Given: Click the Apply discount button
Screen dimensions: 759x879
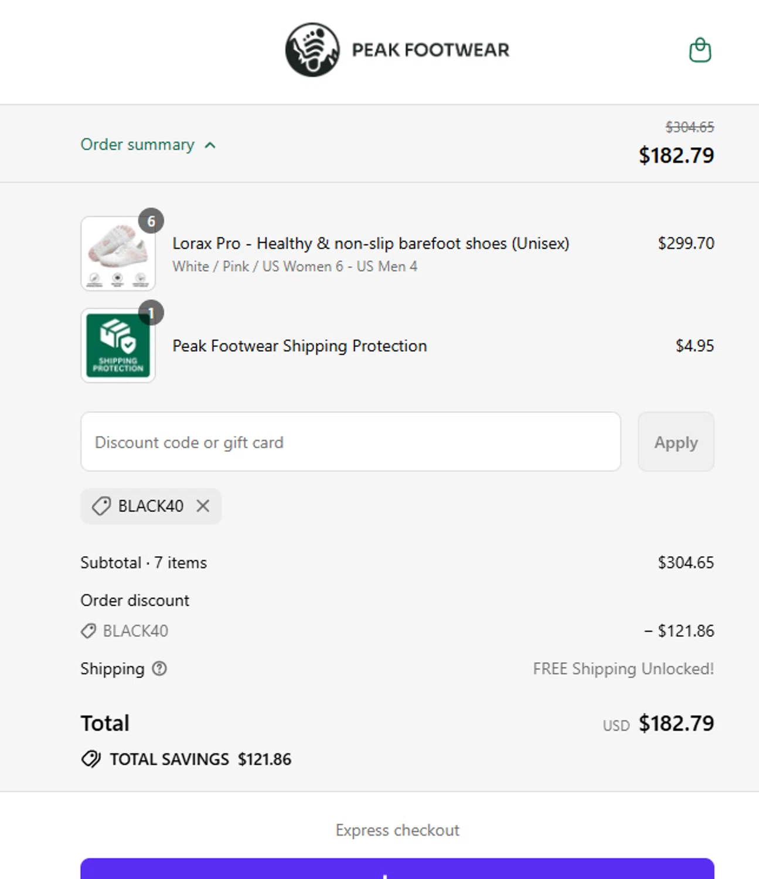Looking at the screenshot, I should click(x=676, y=442).
